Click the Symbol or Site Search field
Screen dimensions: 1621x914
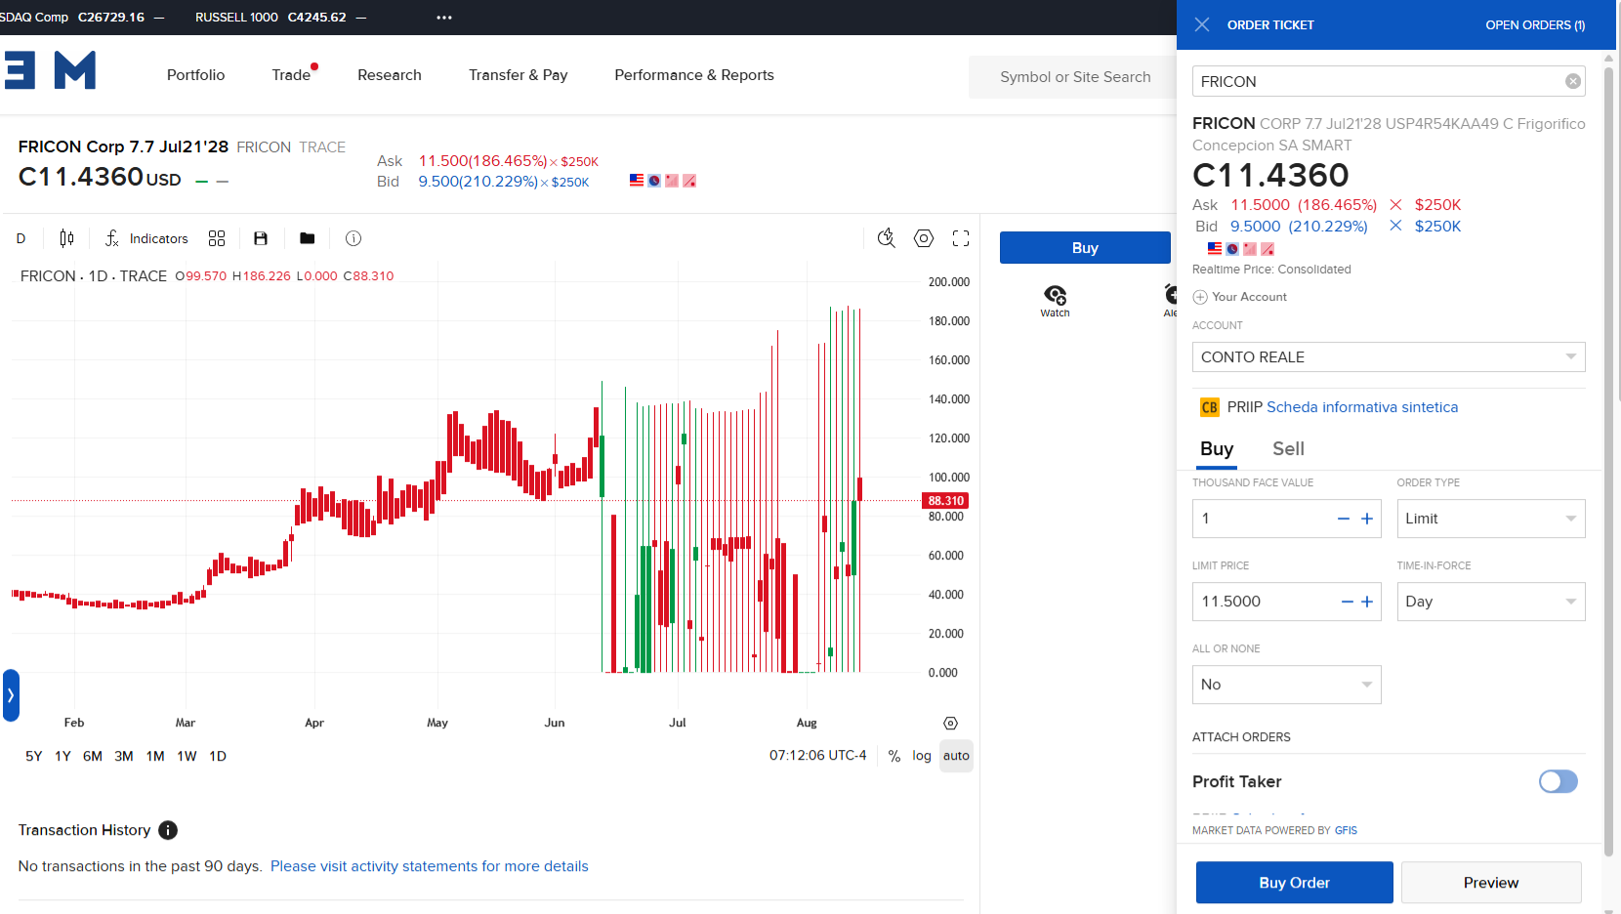pos(1074,77)
